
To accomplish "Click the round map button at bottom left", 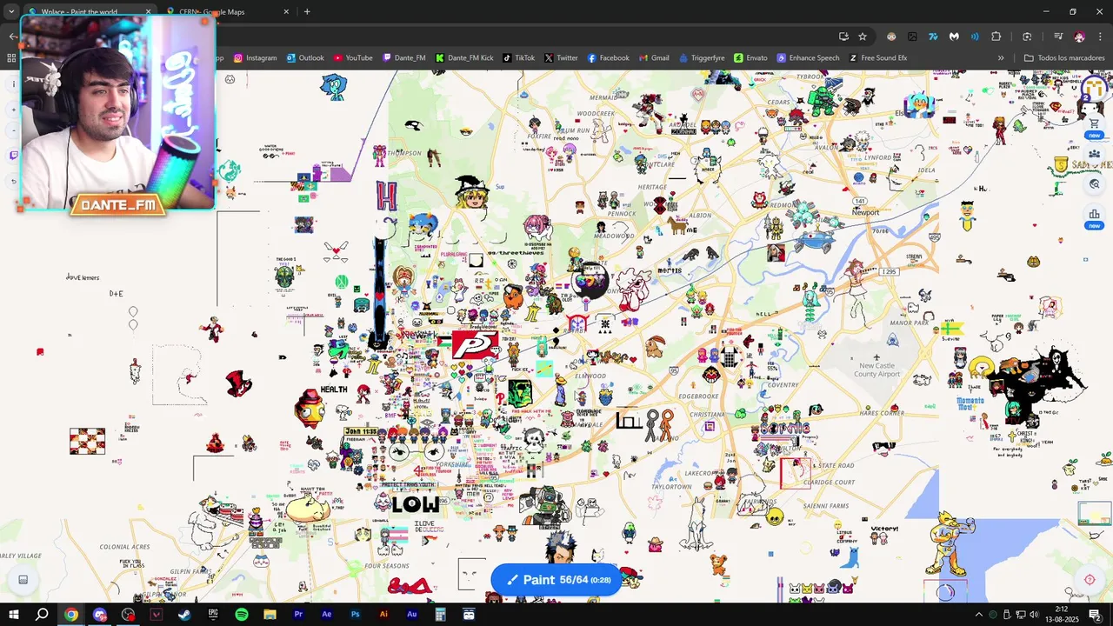I will (x=23, y=580).
